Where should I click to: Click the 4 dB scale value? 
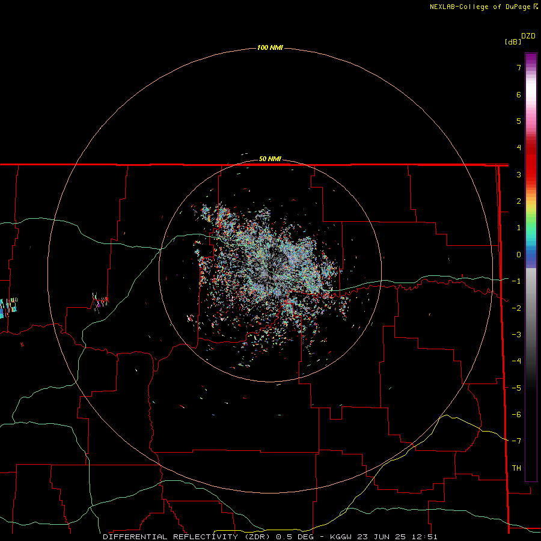[x=519, y=148]
